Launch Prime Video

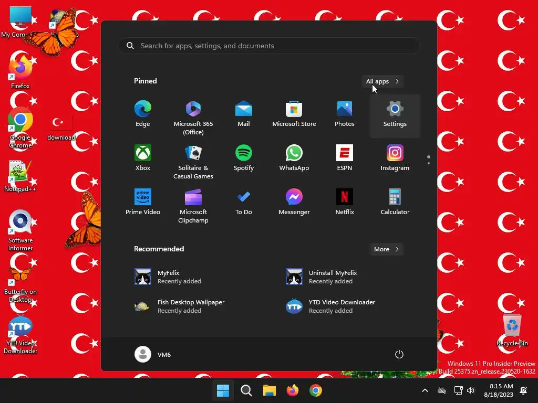point(143,203)
